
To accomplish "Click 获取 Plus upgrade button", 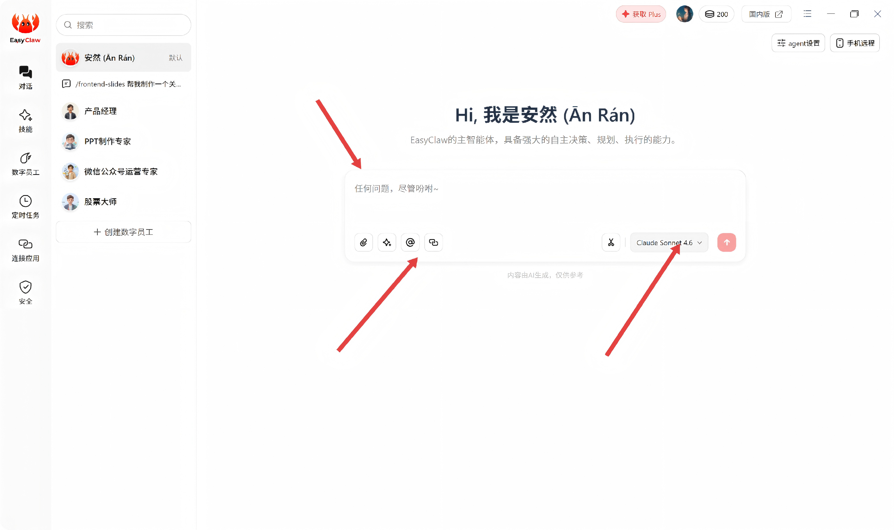I will click(641, 14).
